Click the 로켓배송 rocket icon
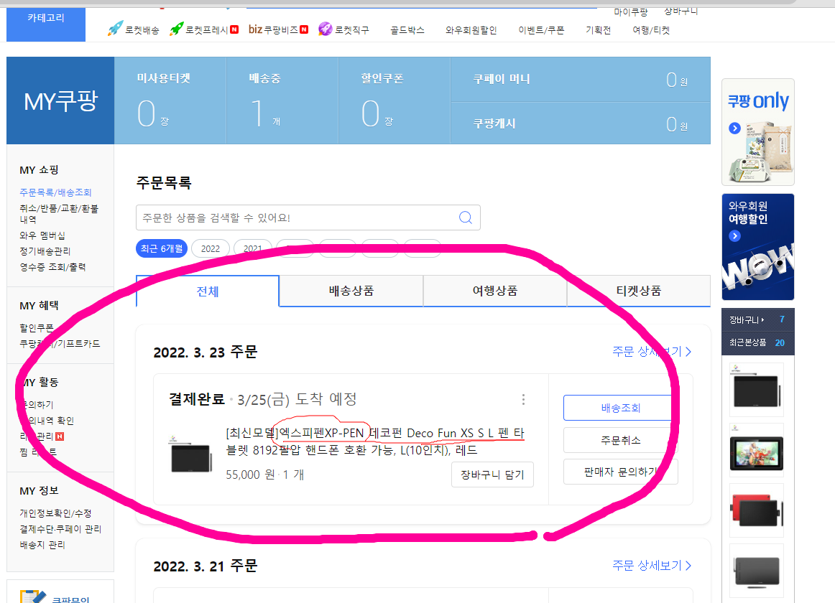835x603 pixels. [114, 29]
